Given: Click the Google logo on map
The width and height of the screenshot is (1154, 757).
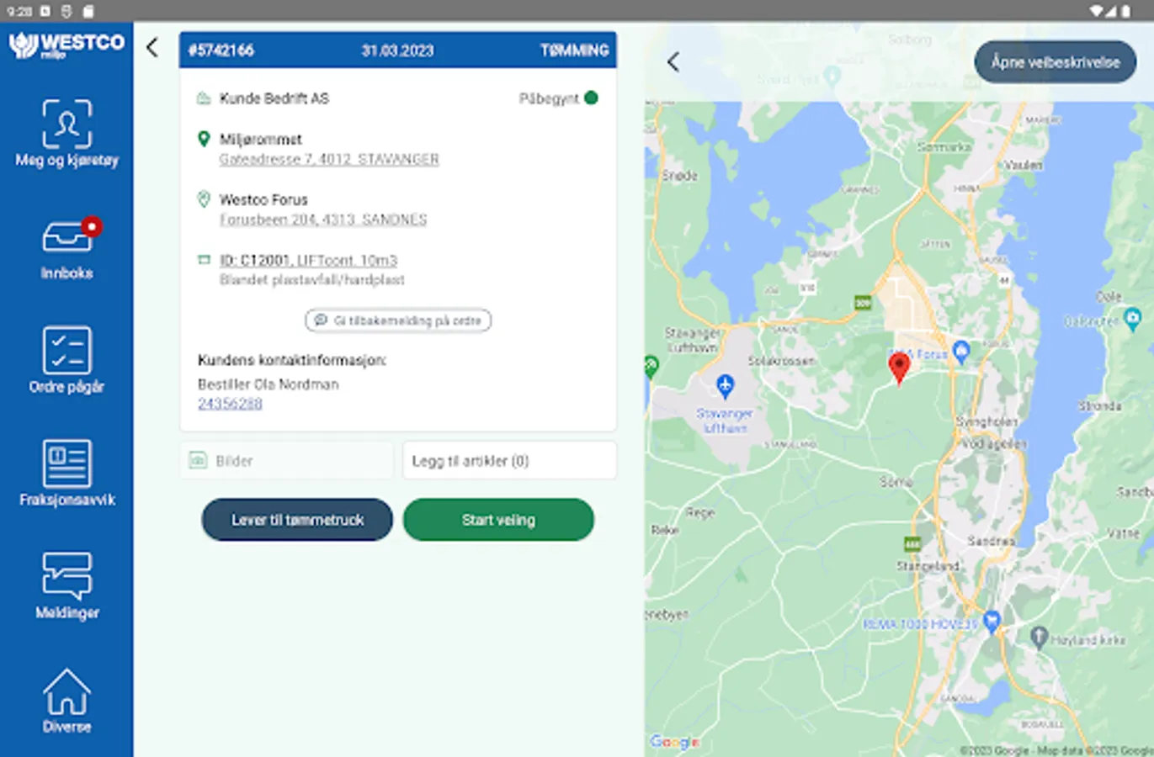Looking at the screenshot, I should tap(674, 742).
